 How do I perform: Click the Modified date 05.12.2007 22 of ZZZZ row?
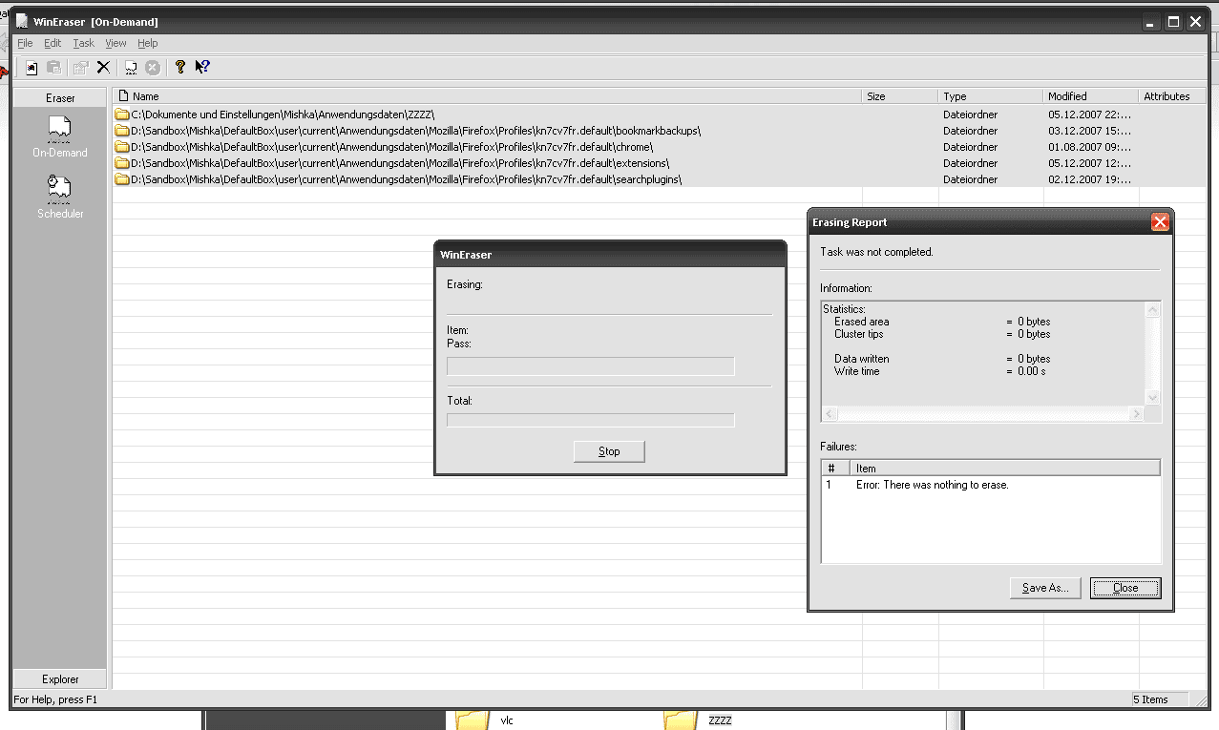tap(1089, 115)
